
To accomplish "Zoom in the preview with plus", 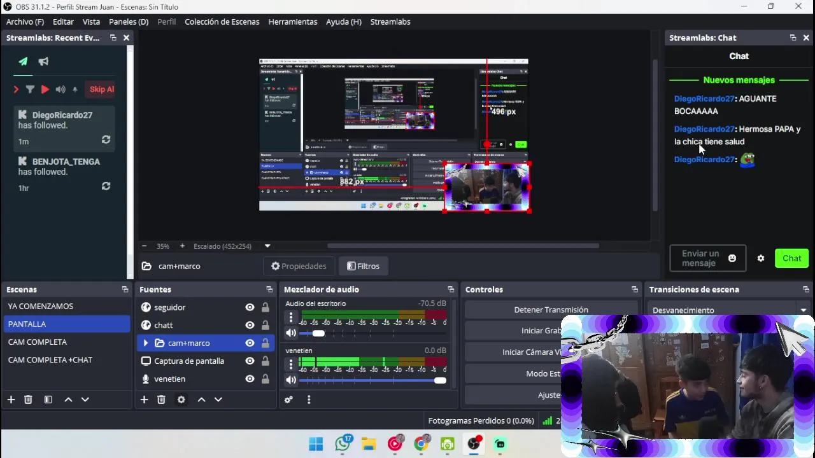I will 182,246.
